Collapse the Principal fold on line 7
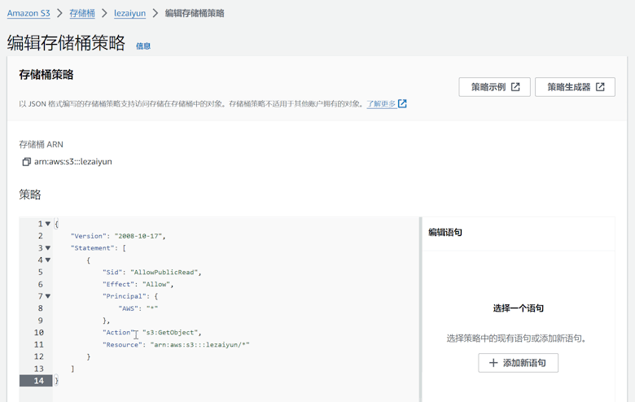This screenshot has height=402, width=635. (48, 296)
